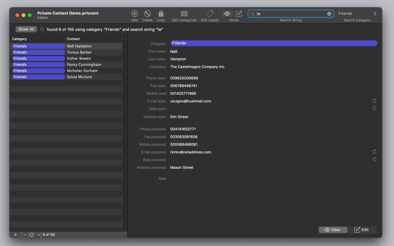Open Edit Categories from the toolbar
The height and width of the screenshot is (246, 394).
pos(184,14)
